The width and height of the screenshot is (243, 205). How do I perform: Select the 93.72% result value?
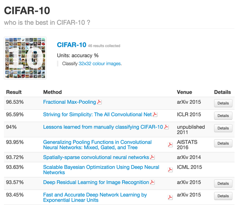click(15, 157)
